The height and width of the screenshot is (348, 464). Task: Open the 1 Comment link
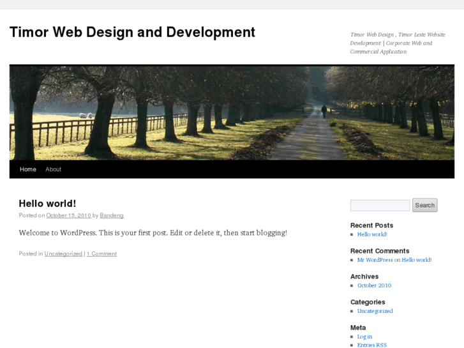coord(101,254)
